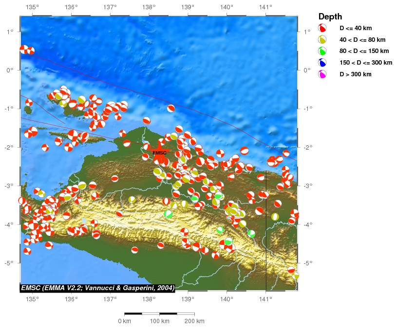The height and width of the screenshot is (328, 397).
Task: Click the magenta D > 300 km legend beachball
Action: coord(322,74)
